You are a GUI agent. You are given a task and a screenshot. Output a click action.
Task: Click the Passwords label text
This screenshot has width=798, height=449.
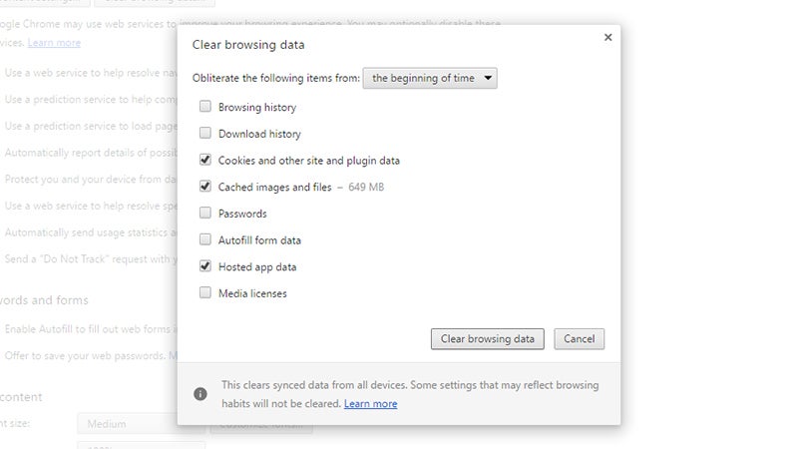pyautogui.click(x=242, y=214)
